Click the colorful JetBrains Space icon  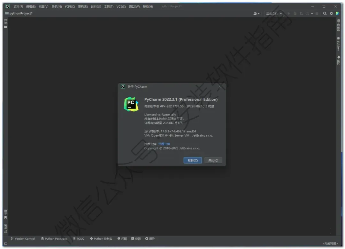pos(338,13)
